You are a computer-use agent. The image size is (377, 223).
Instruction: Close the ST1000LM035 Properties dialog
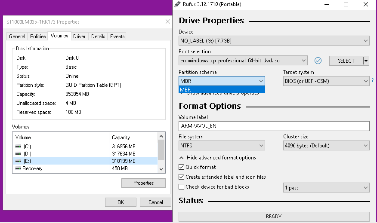click(167, 21)
